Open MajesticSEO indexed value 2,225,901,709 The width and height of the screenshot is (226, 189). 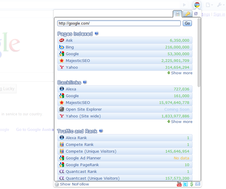pos(175,60)
